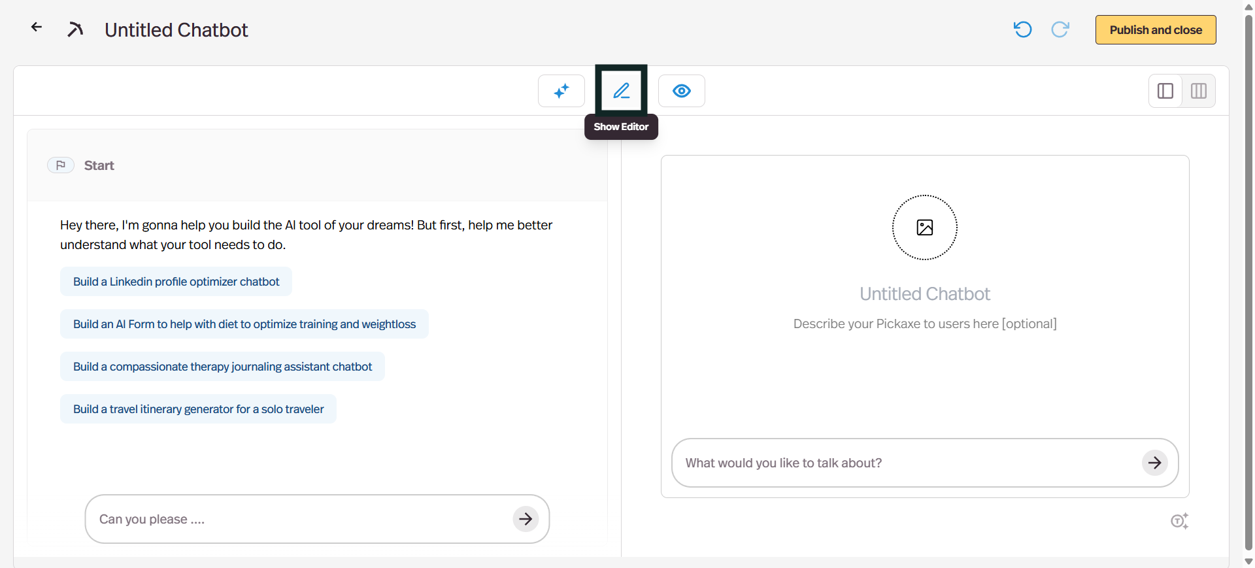The height and width of the screenshot is (568, 1255).
Task: Click the image upload placeholder circle
Action: click(924, 227)
